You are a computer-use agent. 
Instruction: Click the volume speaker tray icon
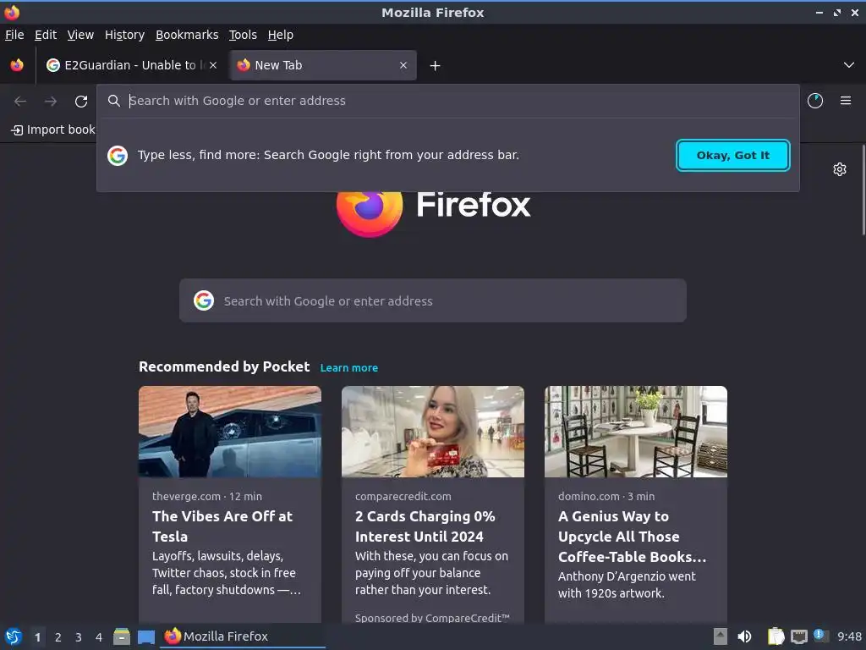click(x=744, y=636)
